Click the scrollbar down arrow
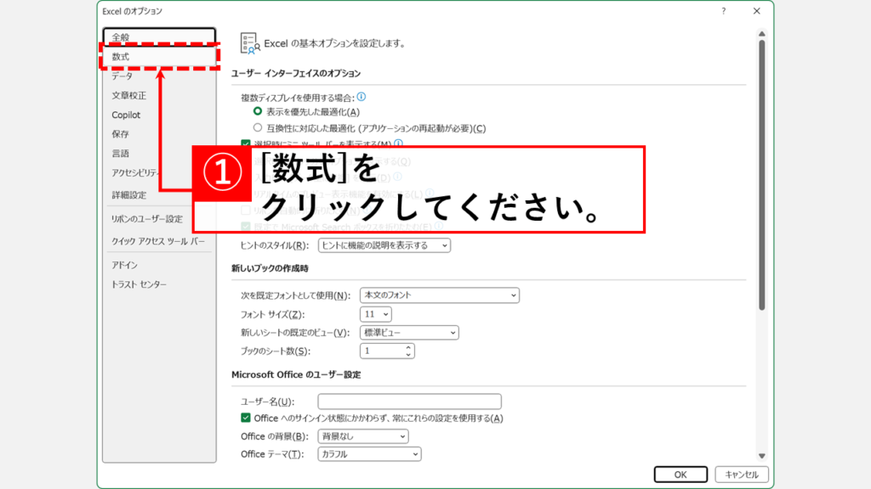 [x=761, y=456]
